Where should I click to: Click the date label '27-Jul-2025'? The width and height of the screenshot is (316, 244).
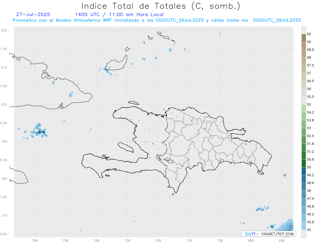tap(33, 14)
